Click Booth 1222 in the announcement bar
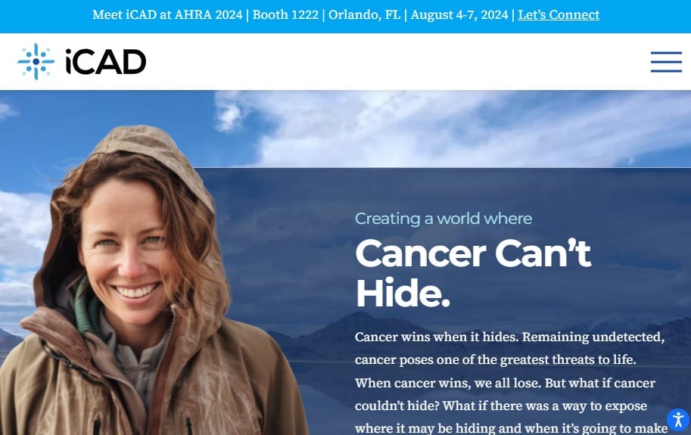This screenshot has height=435, width=691. click(x=285, y=14)
